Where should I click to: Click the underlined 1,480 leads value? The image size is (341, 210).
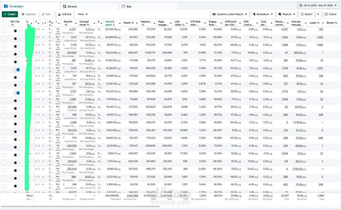(x=320, y=45)
